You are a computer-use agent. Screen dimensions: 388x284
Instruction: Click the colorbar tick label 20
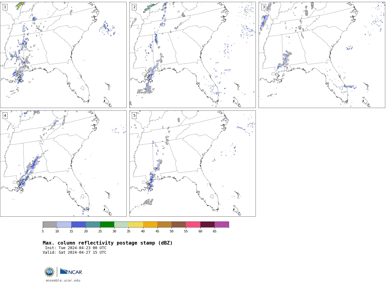86,232
